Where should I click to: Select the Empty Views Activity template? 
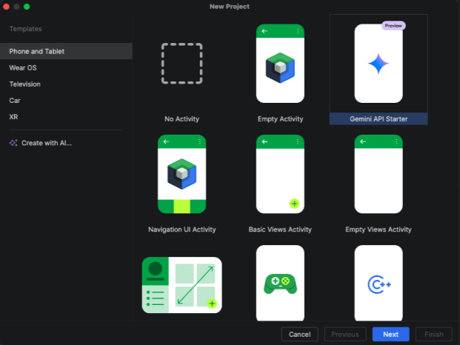379,174
